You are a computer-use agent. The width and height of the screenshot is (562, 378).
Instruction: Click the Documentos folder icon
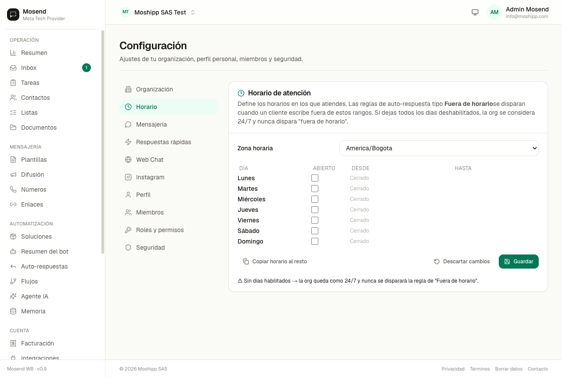point(13,127)
